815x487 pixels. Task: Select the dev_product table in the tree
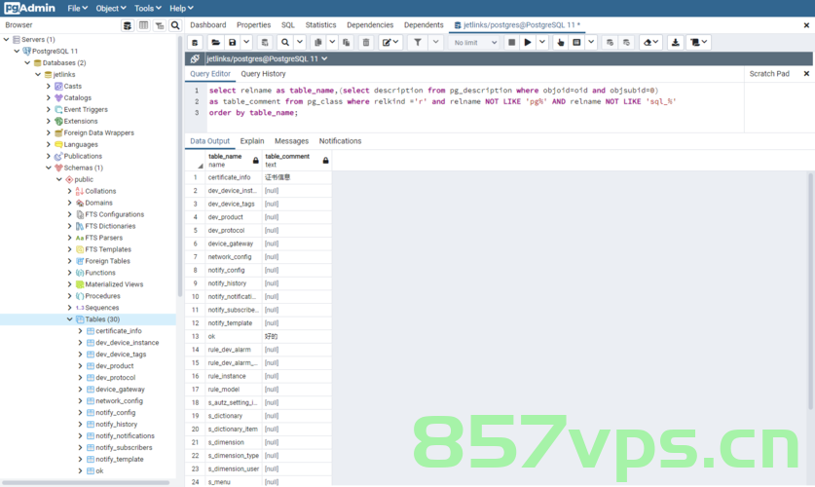(x=114, y=366)
